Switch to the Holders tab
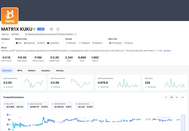The image size is (189, 131). coord(32,71)
